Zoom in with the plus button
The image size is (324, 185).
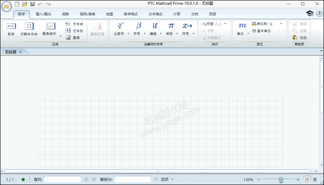(x=298, y=179)
